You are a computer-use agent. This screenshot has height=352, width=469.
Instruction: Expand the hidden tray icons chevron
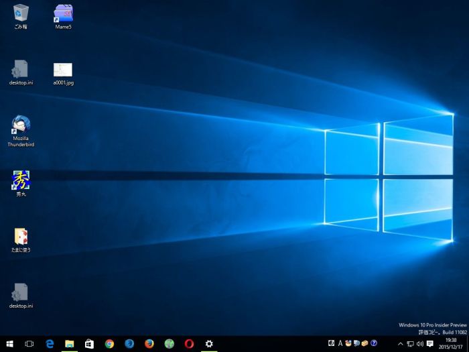(400, 343)
